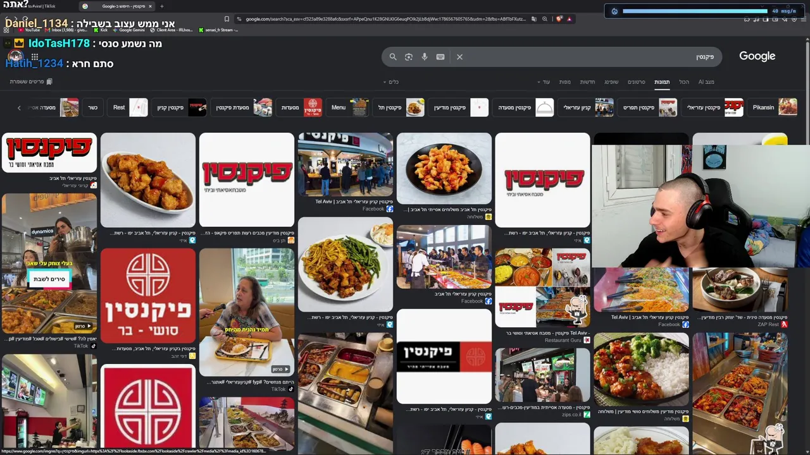Open a new browser tab with the plus

pyautogui.click(x=161, y=6)
